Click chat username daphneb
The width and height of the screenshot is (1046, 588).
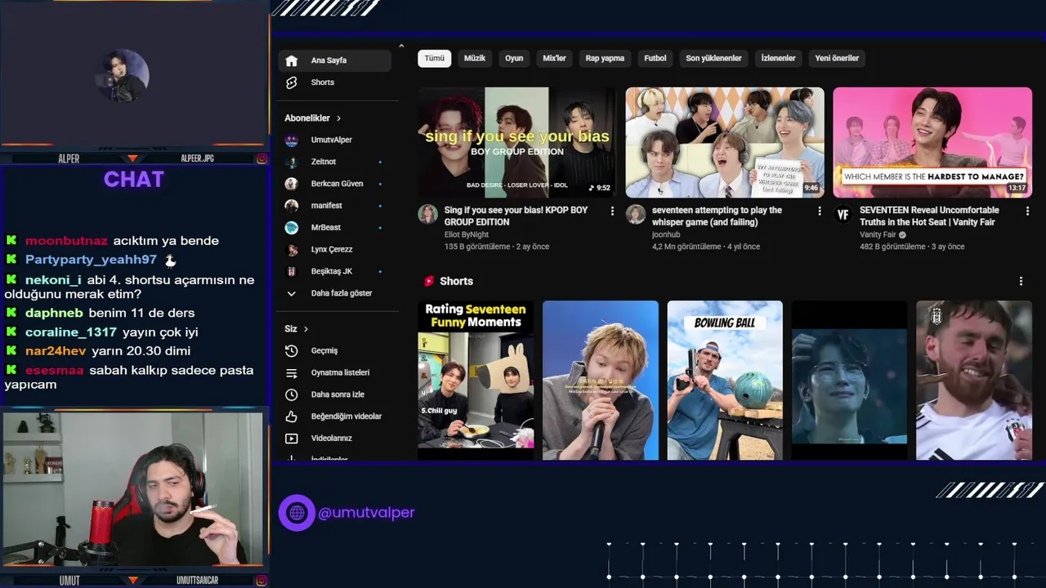point(54,313)
